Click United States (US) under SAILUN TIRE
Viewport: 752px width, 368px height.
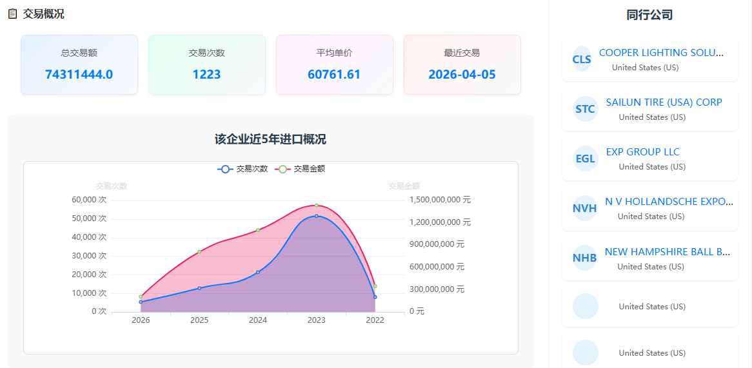coord(652,117)
